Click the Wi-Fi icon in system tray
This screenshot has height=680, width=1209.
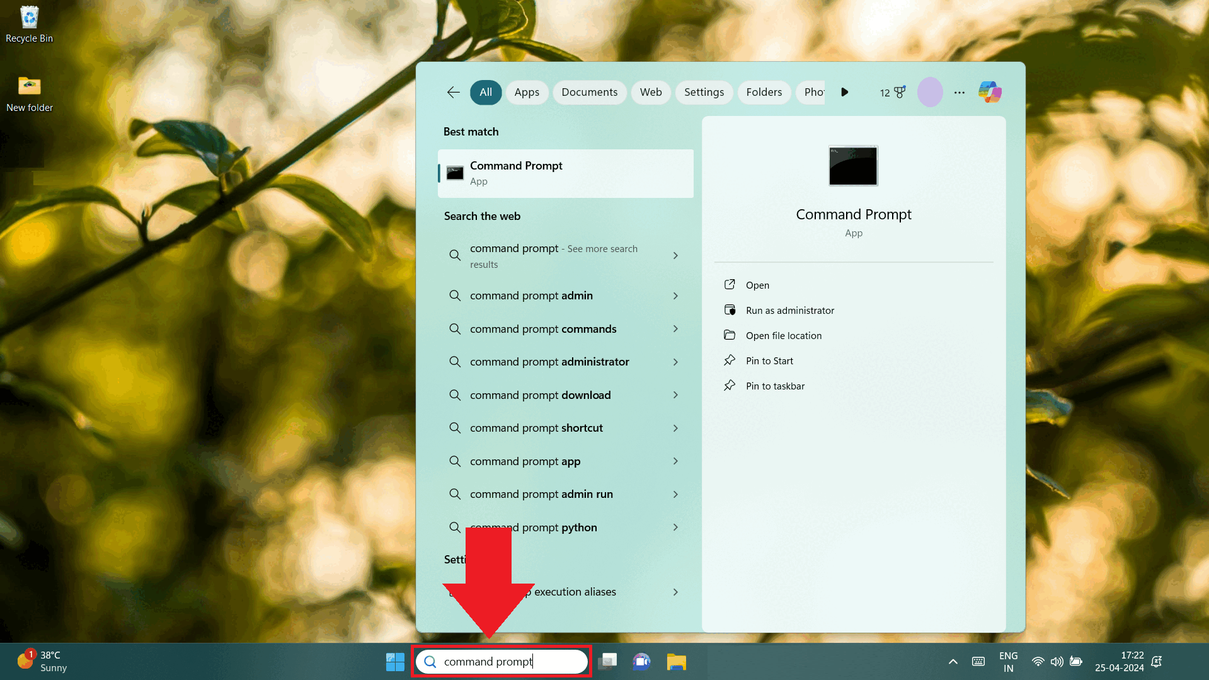(1037, 662)
